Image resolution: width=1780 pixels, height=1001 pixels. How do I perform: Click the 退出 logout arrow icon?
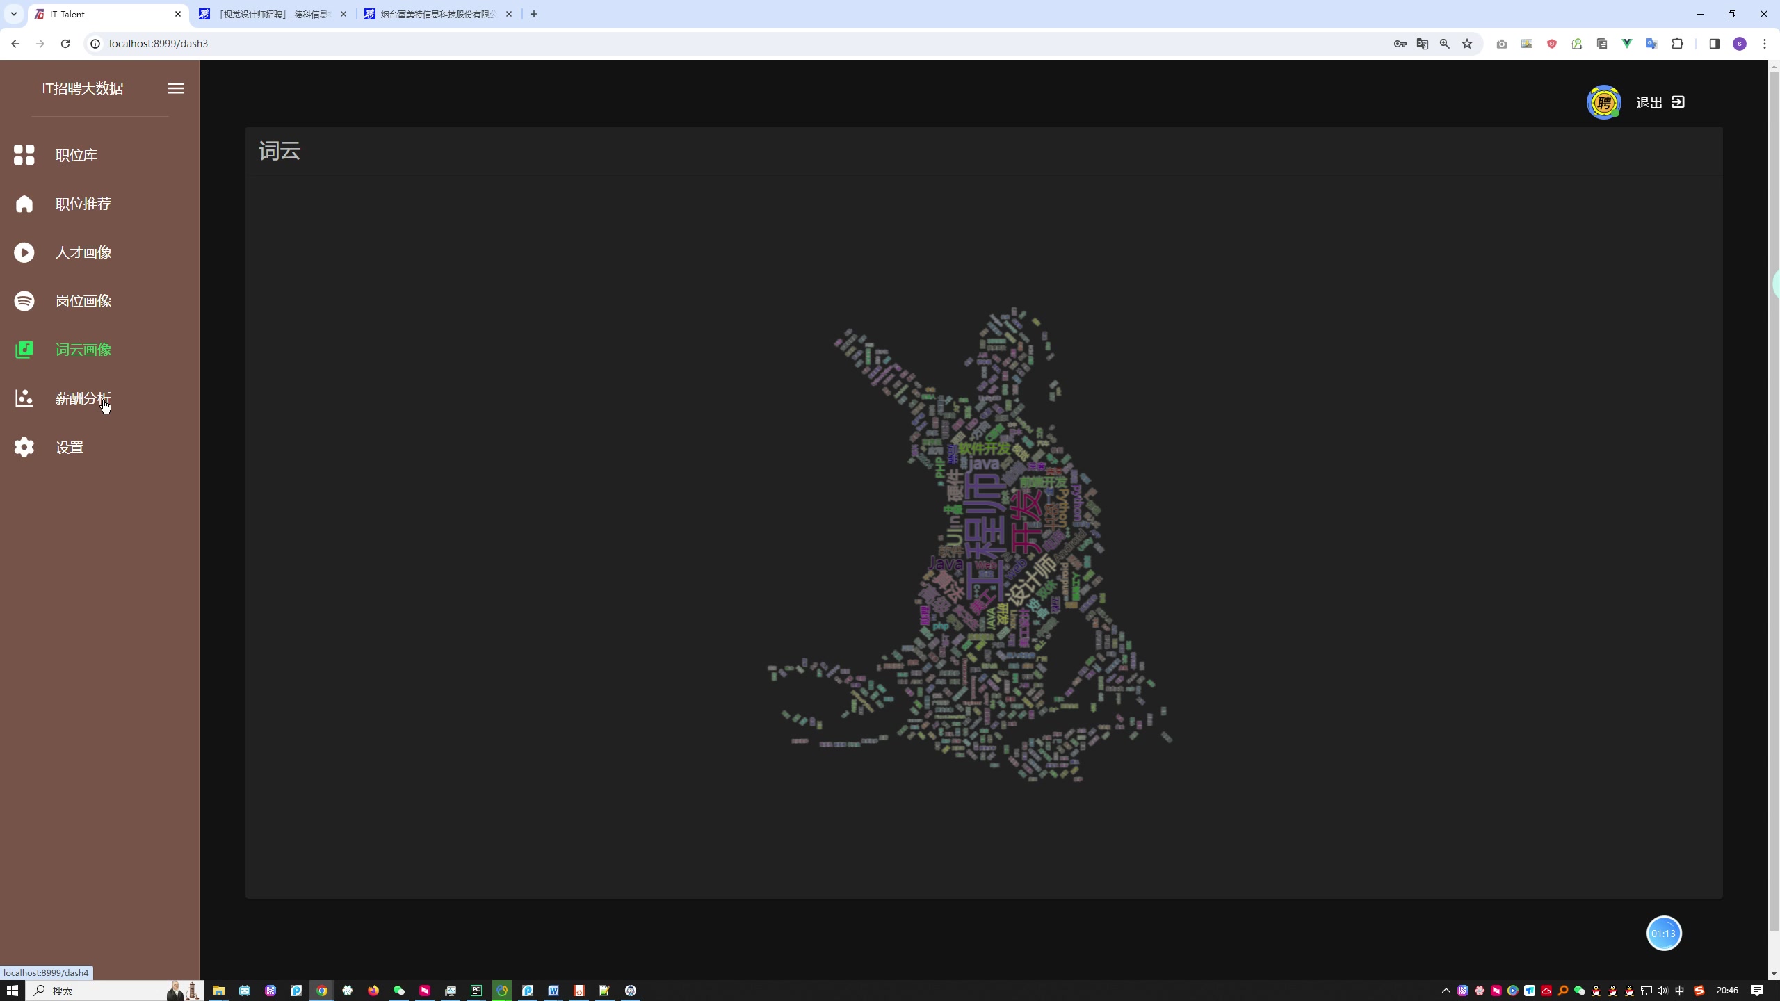click(1678, 102)
